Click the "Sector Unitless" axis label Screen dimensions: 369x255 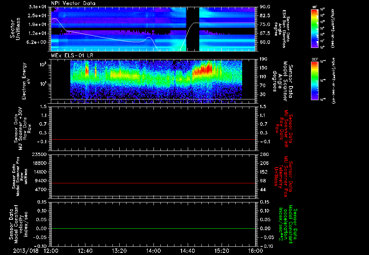pos(15,29)
